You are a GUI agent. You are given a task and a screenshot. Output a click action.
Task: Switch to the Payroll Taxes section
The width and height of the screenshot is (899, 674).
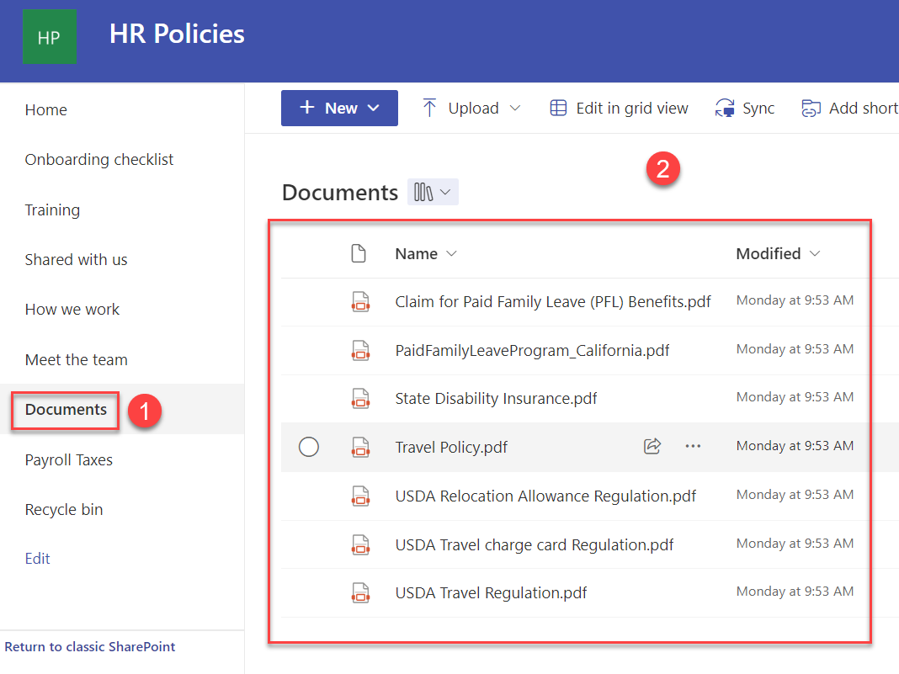69,459
